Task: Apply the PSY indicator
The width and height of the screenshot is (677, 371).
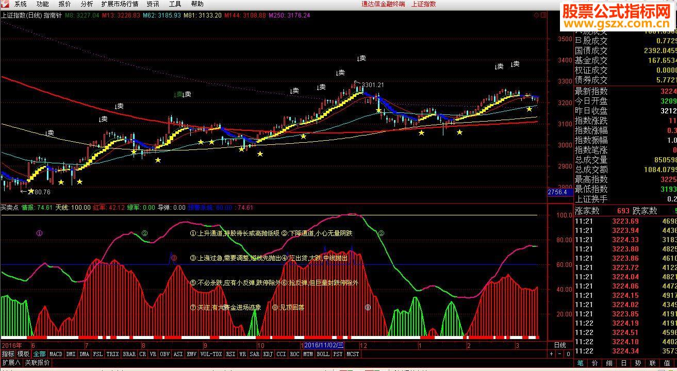Action: (x=338, y=355)
